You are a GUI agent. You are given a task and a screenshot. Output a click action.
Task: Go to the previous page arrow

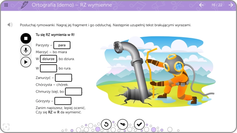pyautogui.click(x=201, y=5)
